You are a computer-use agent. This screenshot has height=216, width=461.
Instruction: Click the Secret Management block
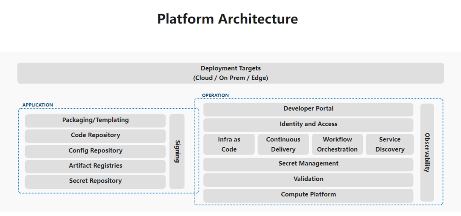coord(308,164)
